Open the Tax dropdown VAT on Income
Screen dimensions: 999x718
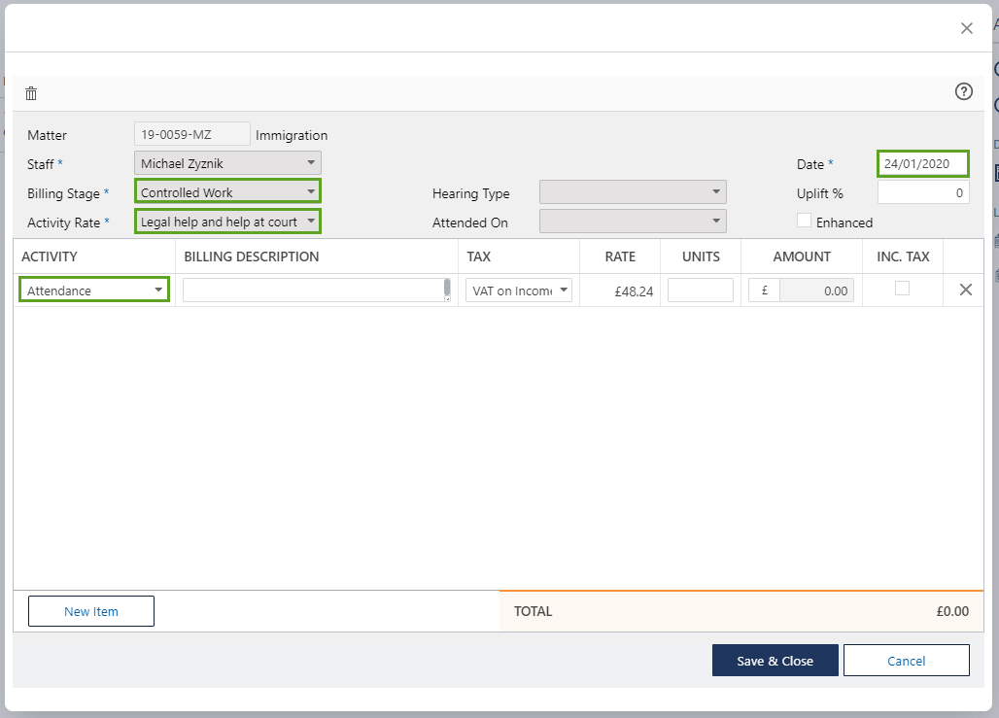[x=519, y=290]
